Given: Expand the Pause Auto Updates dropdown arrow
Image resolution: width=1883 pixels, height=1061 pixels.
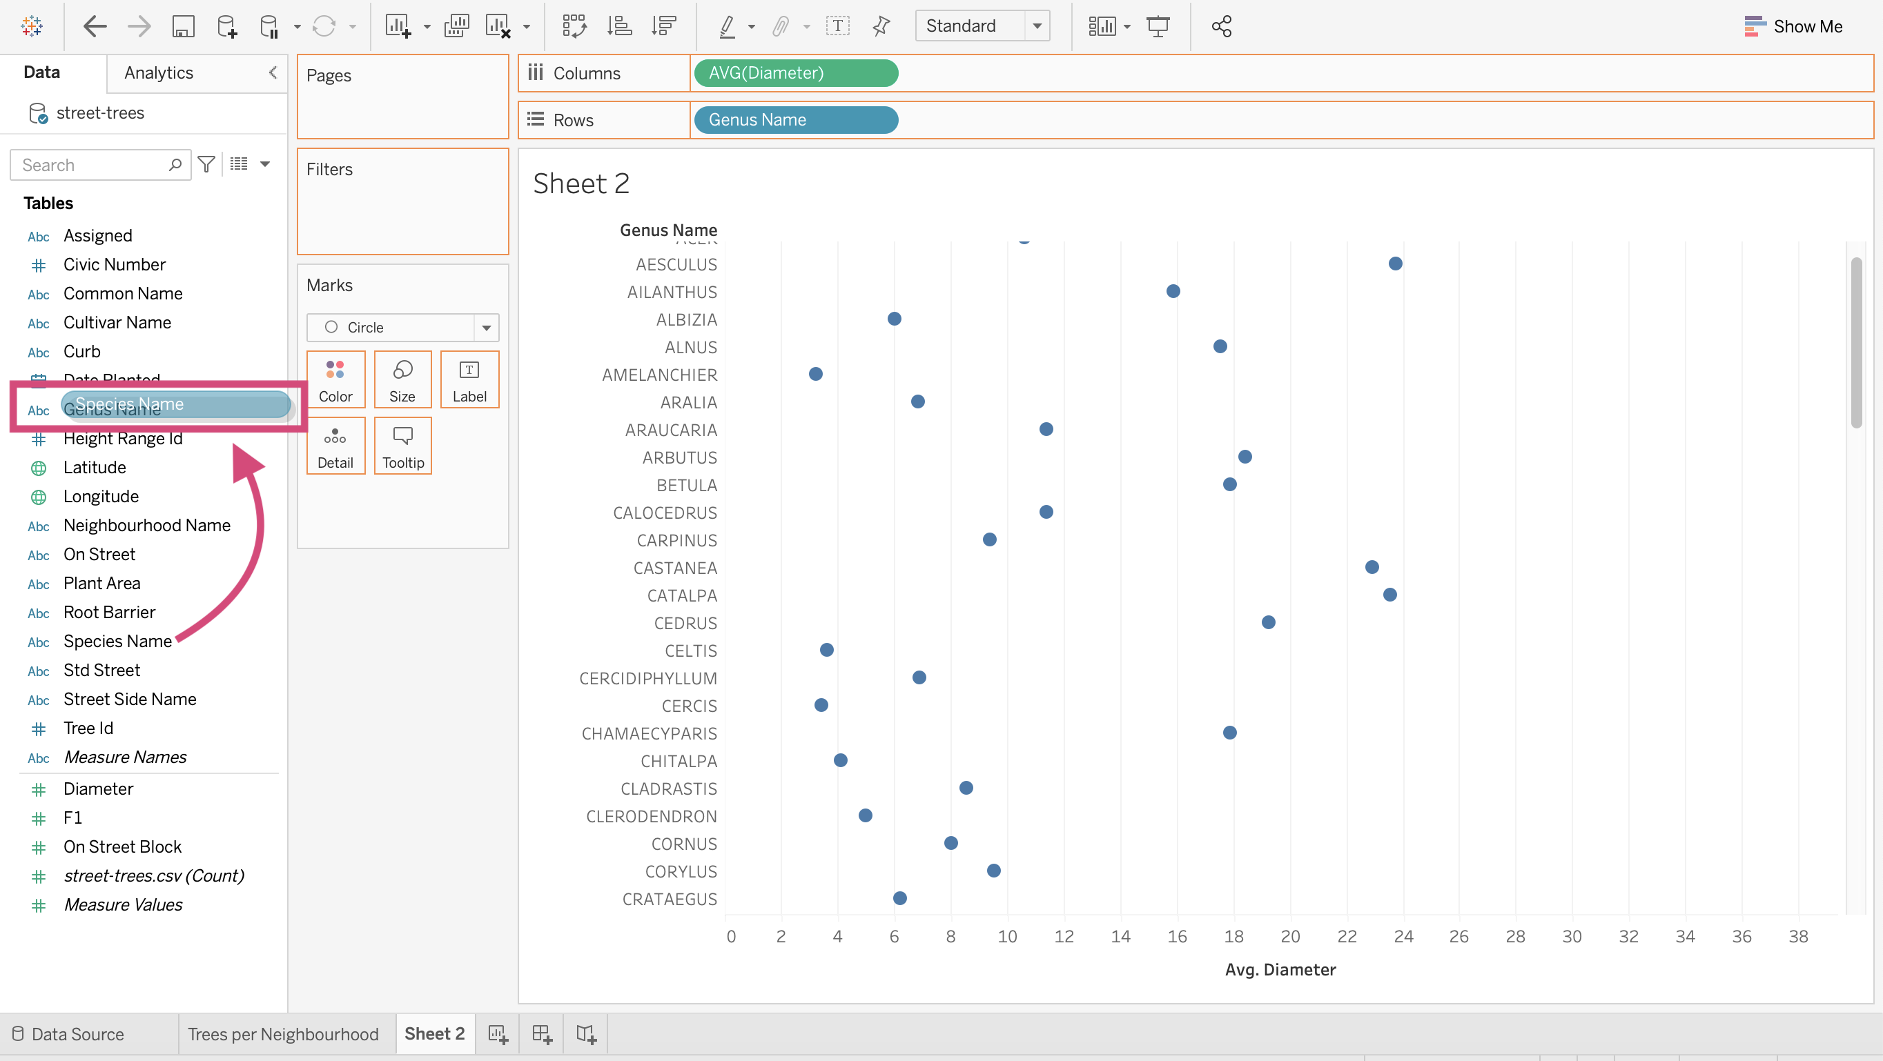Looking at the screenshot, I should [x=297, y=27].
